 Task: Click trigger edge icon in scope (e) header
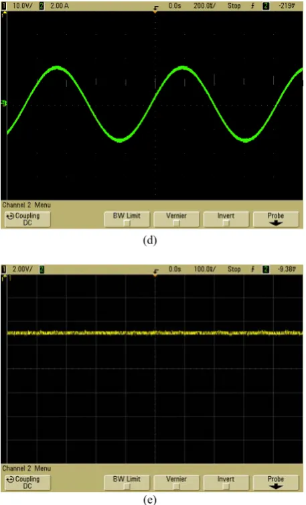pyautogui.click(x=252, y=269)
